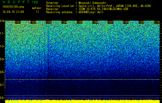Click the Receiving Location label

click(60, 6)
